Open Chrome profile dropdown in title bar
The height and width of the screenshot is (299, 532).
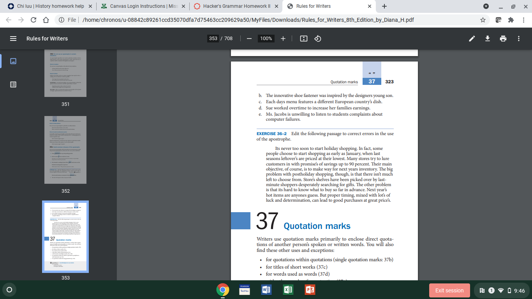[486, 6]
